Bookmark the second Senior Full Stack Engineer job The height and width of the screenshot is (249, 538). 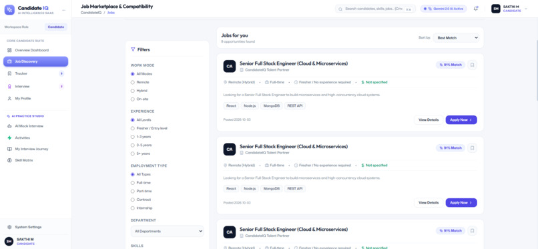click(472, 148)
